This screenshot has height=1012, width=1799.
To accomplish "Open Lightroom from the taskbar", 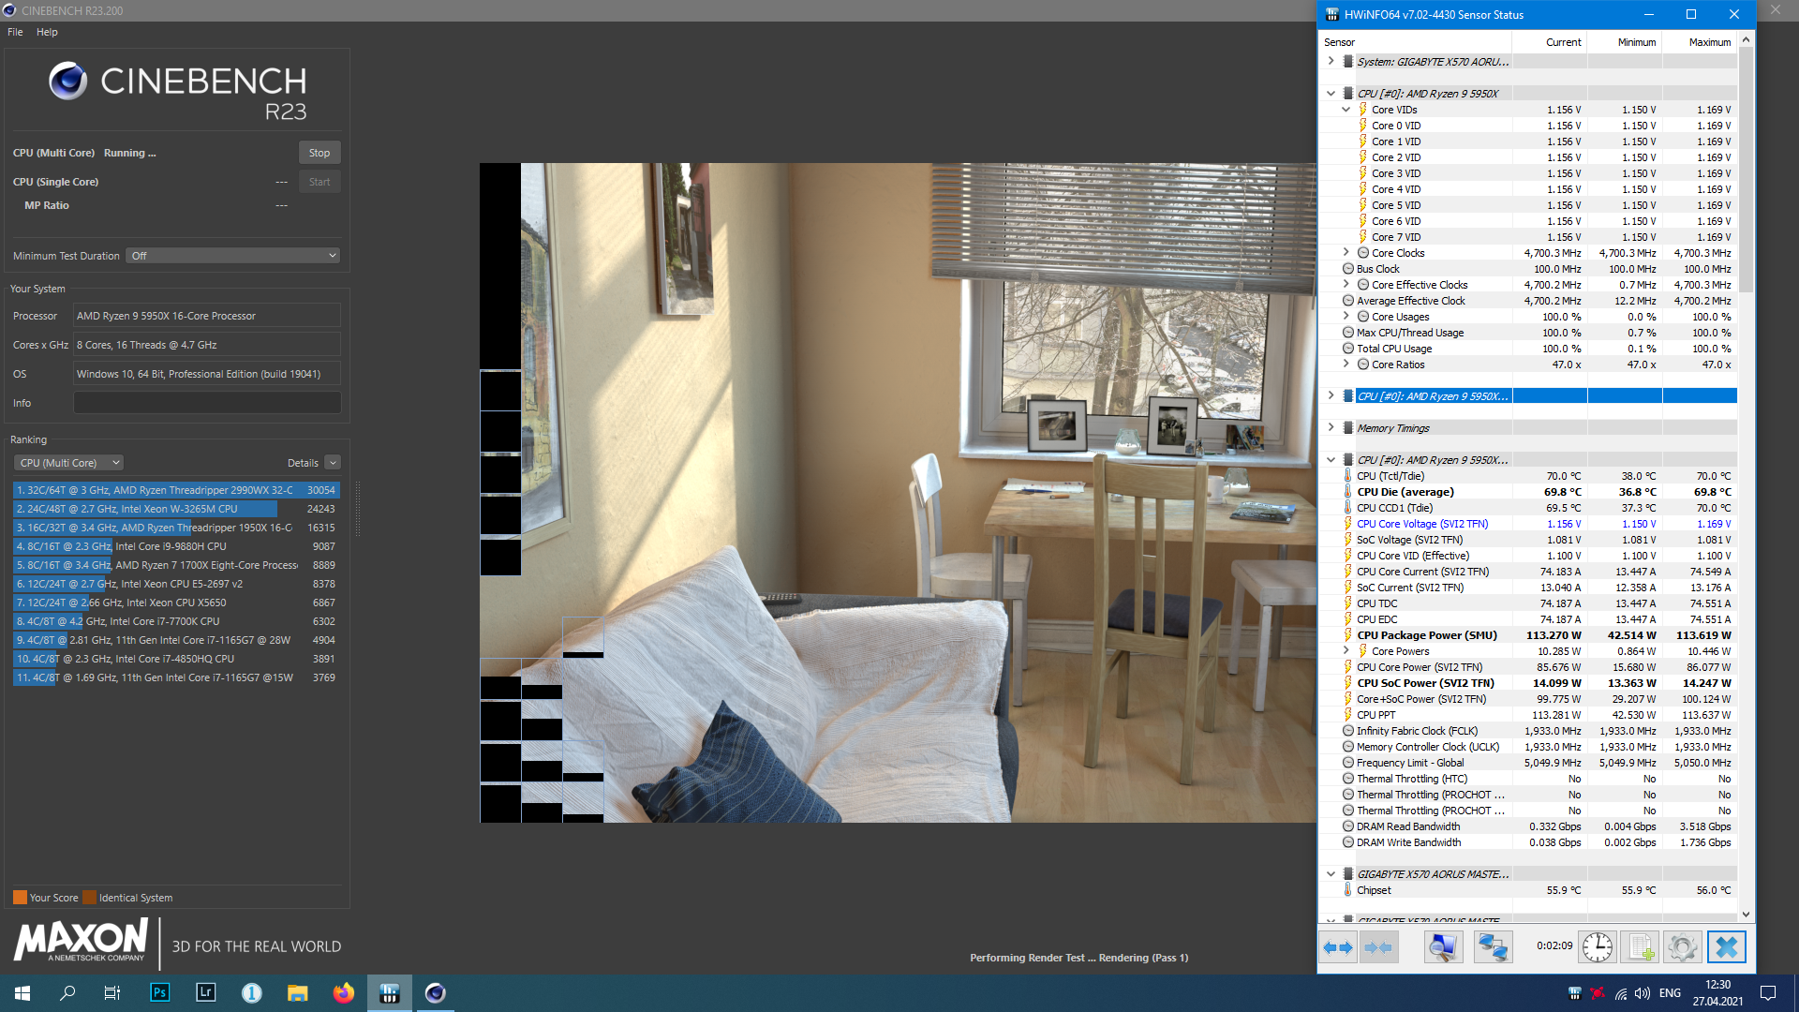I will [x=205, y=992].
